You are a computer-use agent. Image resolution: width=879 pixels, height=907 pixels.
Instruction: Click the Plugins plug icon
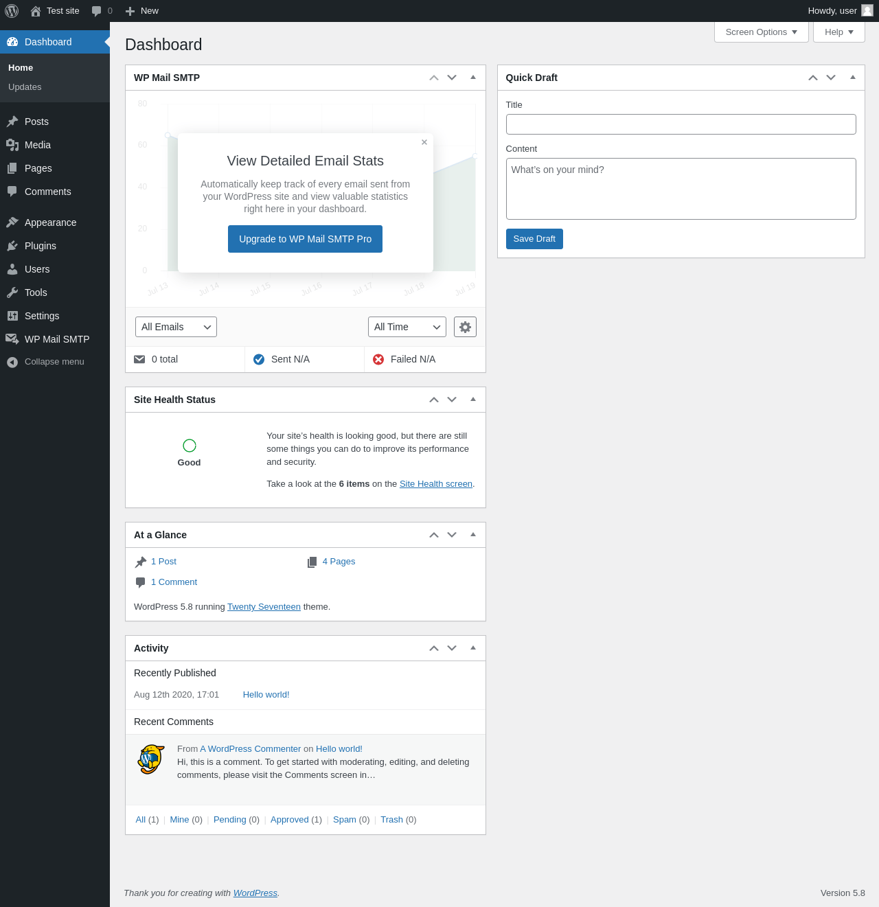click(x=12, y=246)
